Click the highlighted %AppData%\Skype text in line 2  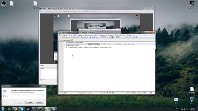[94, 44]
